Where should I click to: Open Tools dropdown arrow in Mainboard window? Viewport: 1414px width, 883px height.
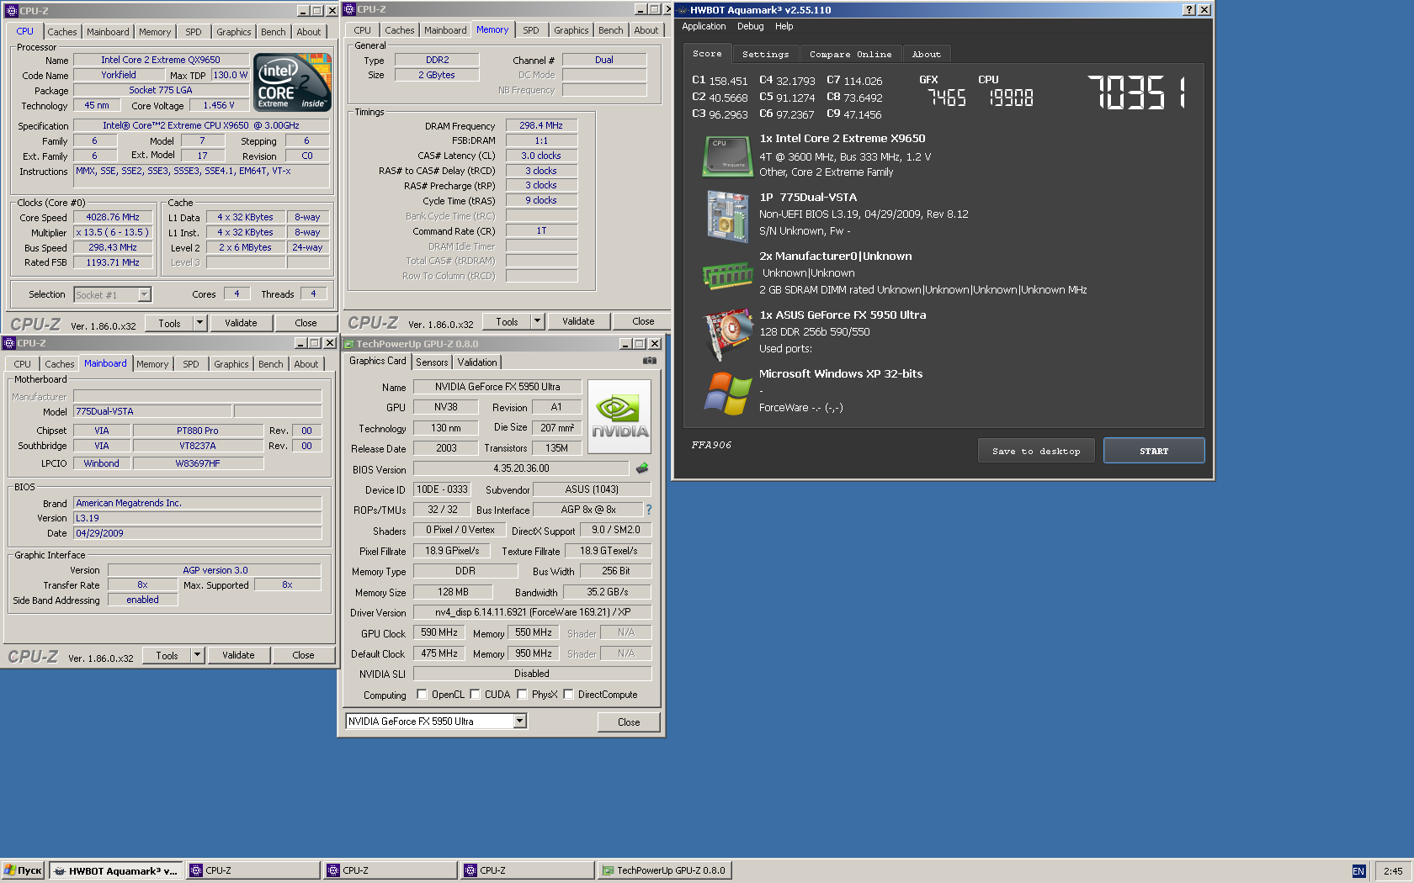click(198, 655)
